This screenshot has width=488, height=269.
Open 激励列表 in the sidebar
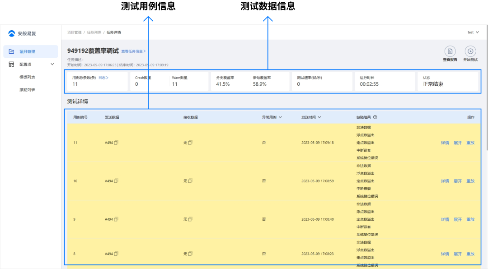(27, 90)
